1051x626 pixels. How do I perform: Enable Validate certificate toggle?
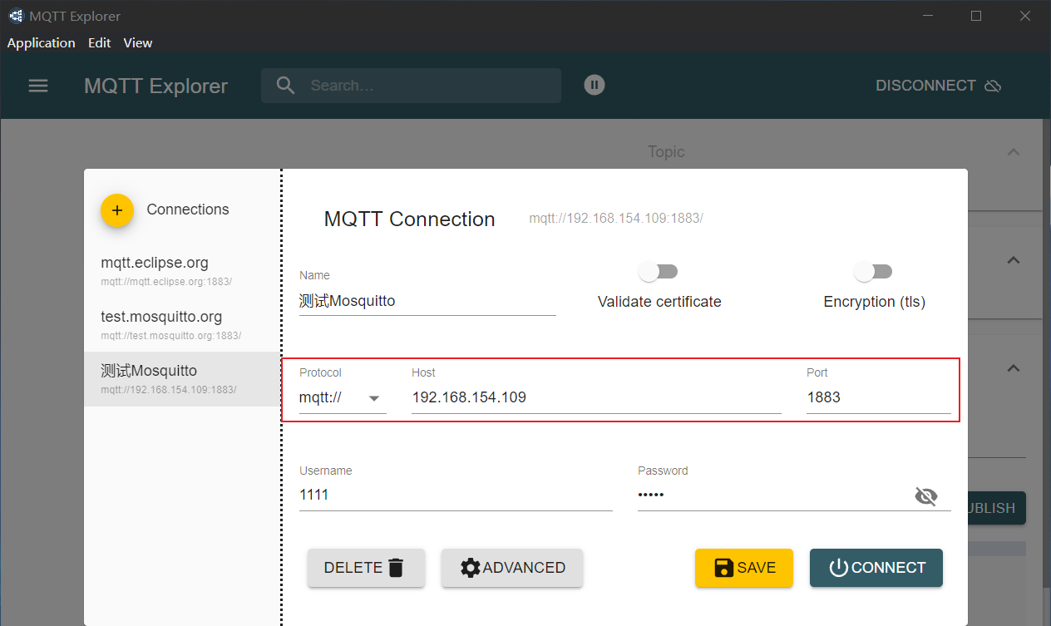659,271
